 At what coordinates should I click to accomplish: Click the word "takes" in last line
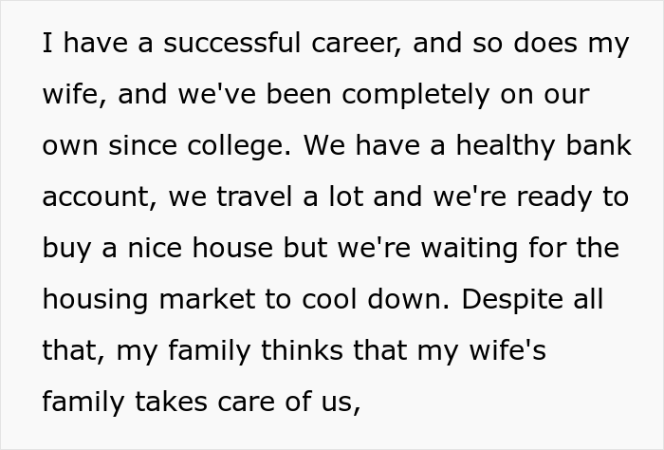(x=171, y=402)
